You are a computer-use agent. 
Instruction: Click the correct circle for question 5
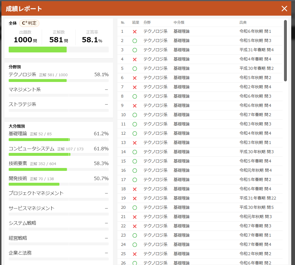[135, 69]
